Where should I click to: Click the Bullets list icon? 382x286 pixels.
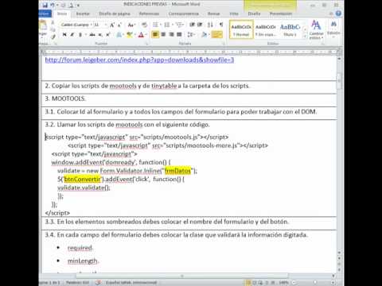[156, 25]
